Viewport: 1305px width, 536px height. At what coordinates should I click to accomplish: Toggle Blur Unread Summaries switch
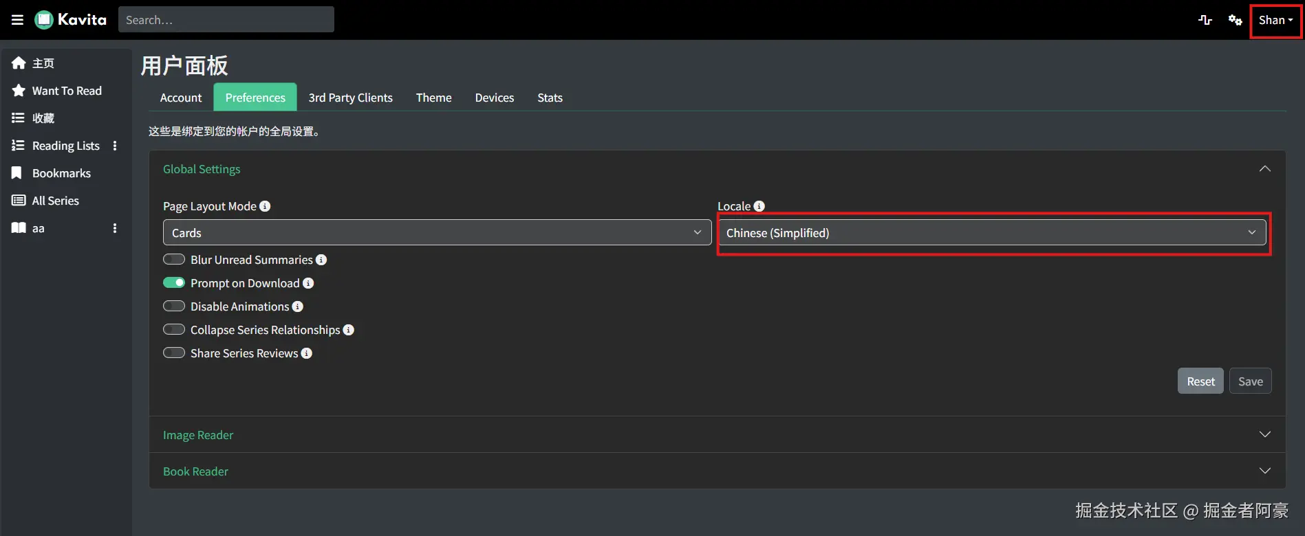tap(174, 260)
